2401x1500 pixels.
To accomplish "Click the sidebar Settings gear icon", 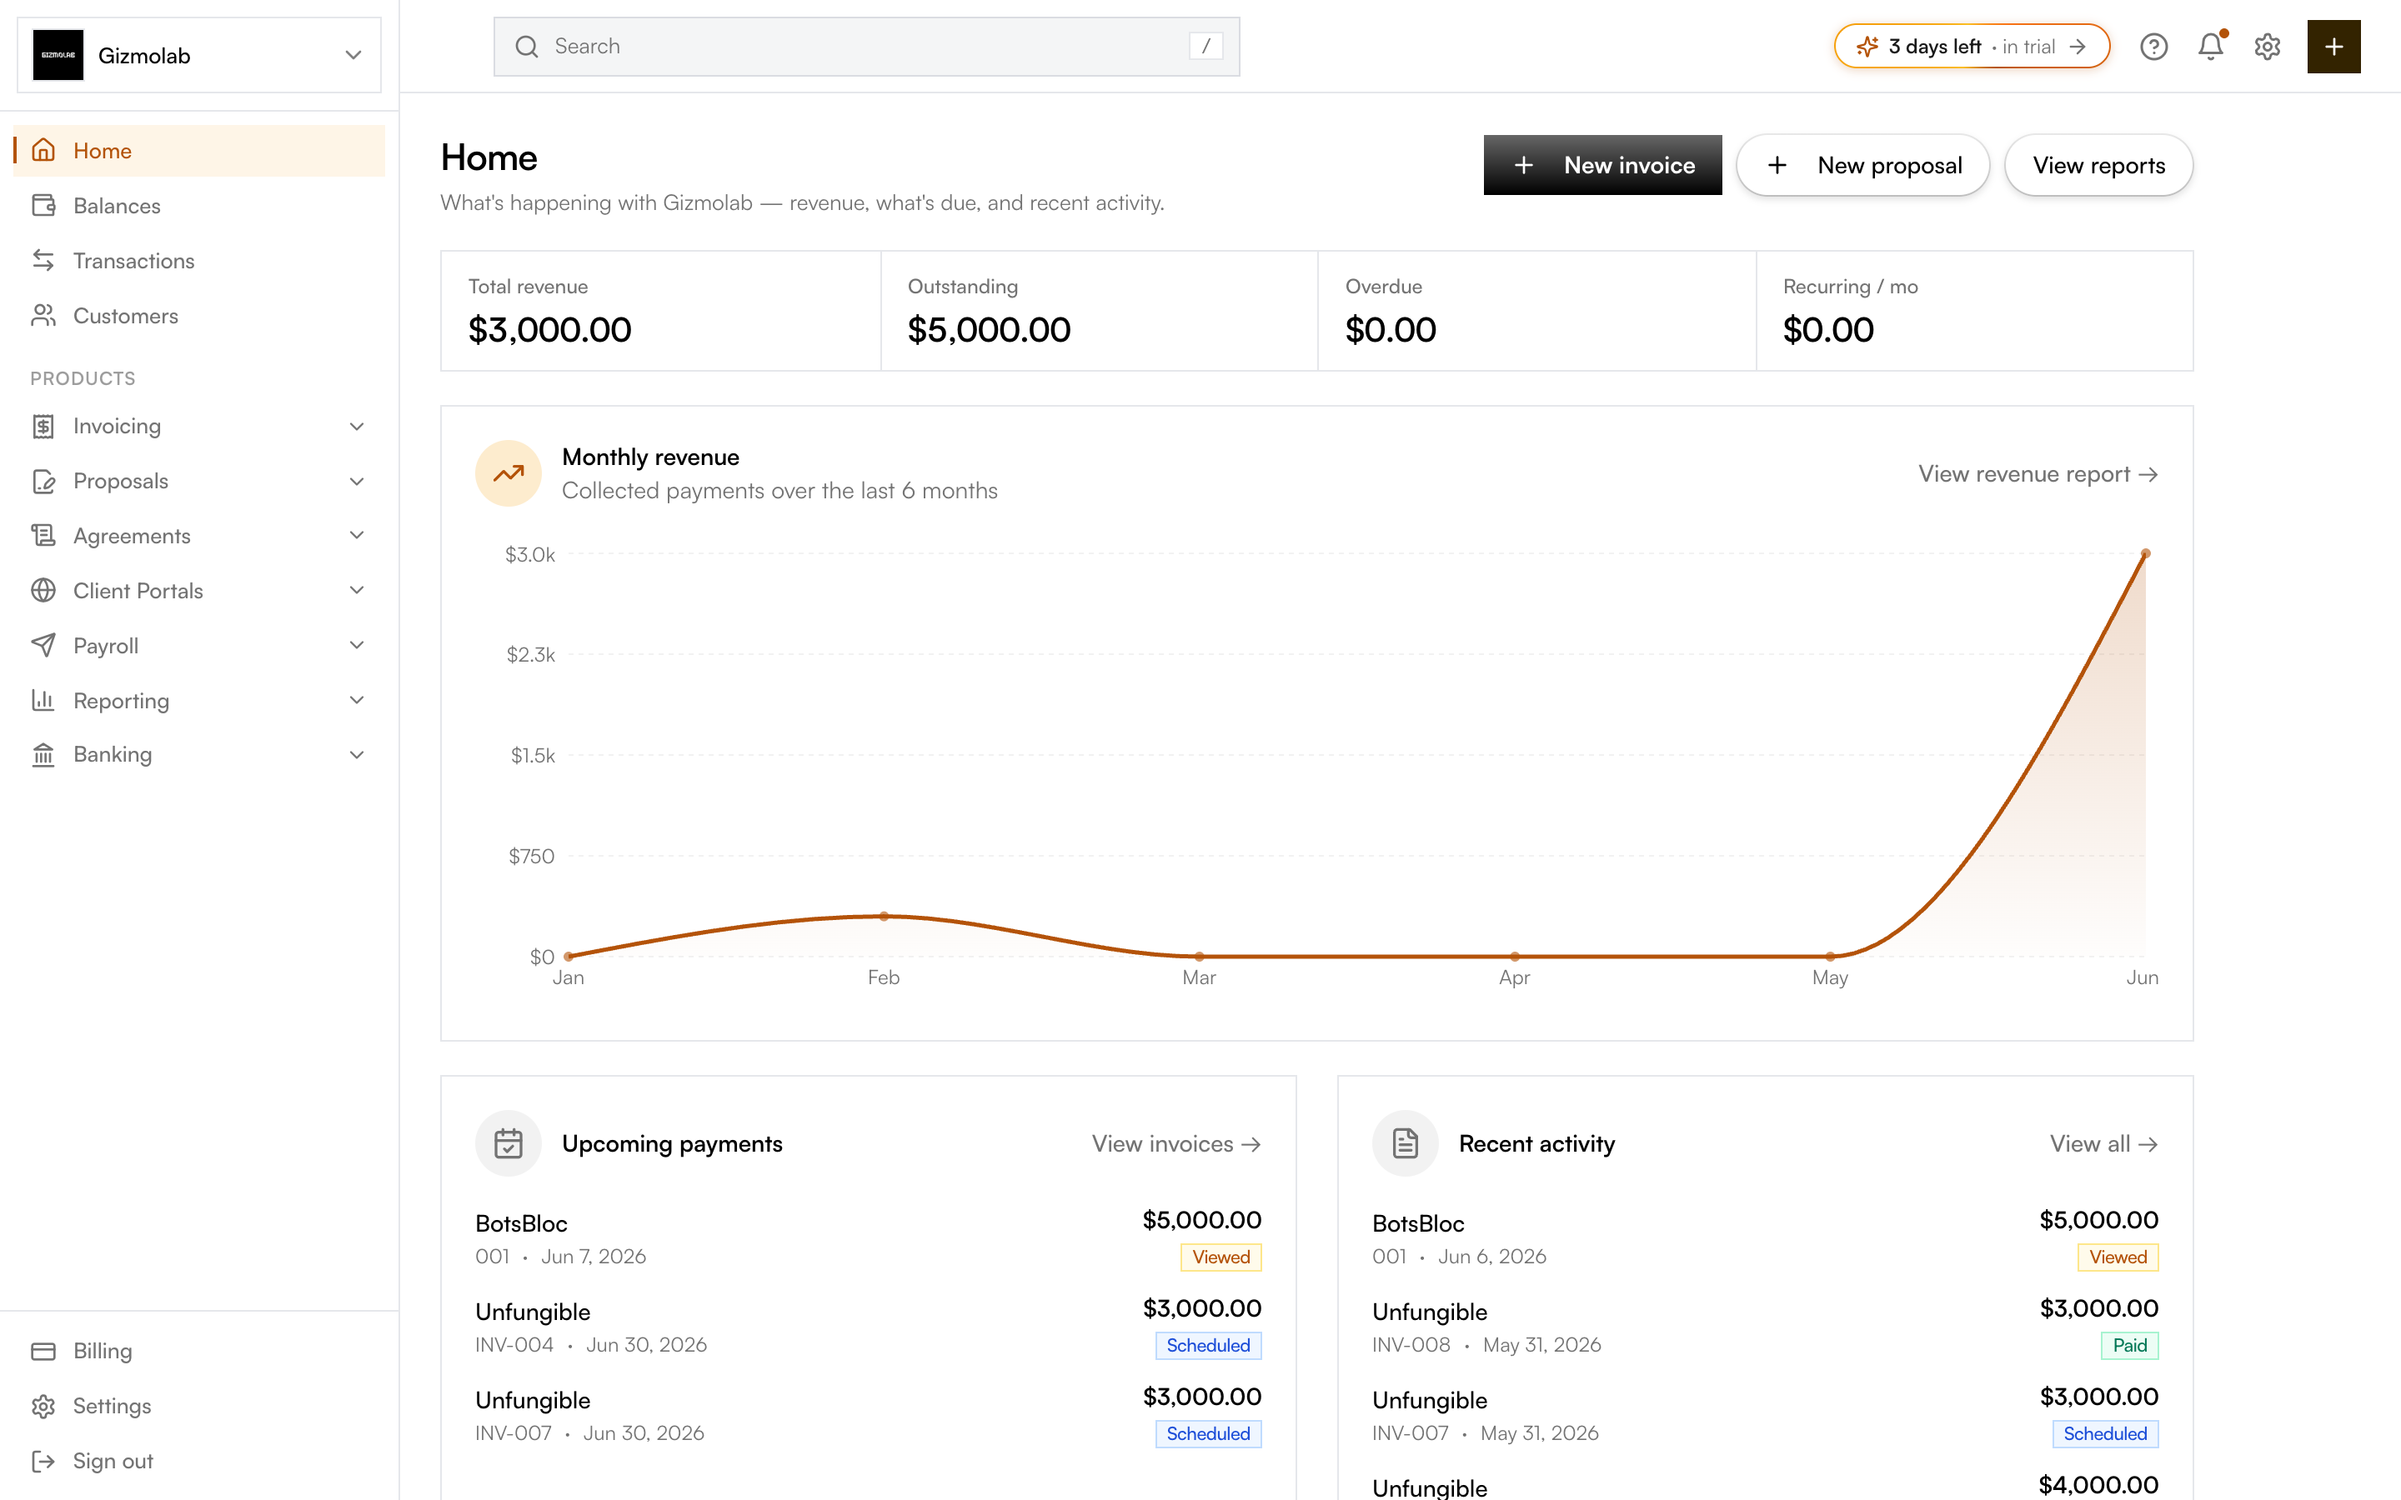I will click(43, 1407).
